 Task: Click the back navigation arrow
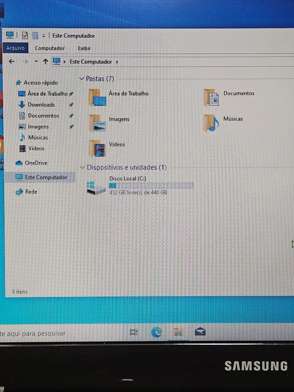(12, 62)
